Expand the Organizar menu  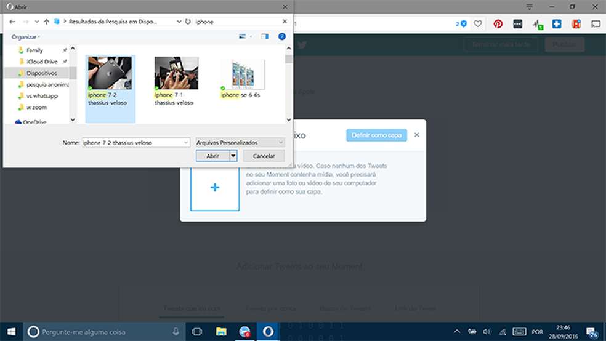pos(26,37)
